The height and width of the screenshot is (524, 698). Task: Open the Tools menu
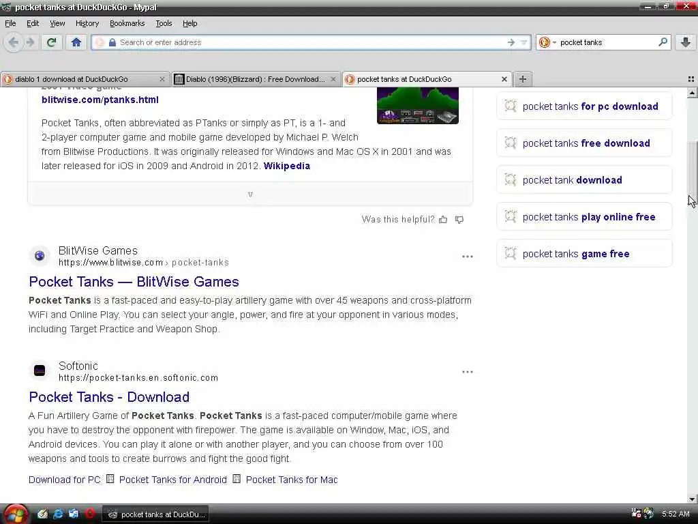[x=164, y=23]
